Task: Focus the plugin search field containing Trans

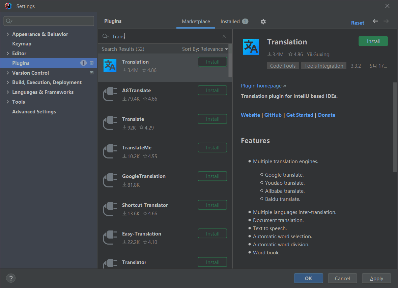Action: pyautogui.click(x=165, y=36)
